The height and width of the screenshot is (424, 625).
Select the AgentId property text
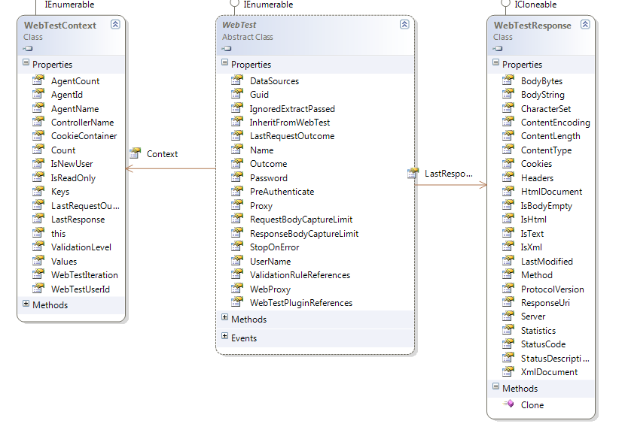pyautogui.click(x=67, y=95)
